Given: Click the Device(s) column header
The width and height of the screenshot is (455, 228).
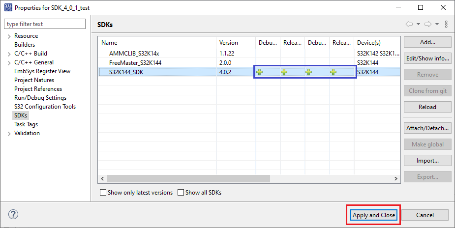Looking at the screenshot, I should 377,43.
